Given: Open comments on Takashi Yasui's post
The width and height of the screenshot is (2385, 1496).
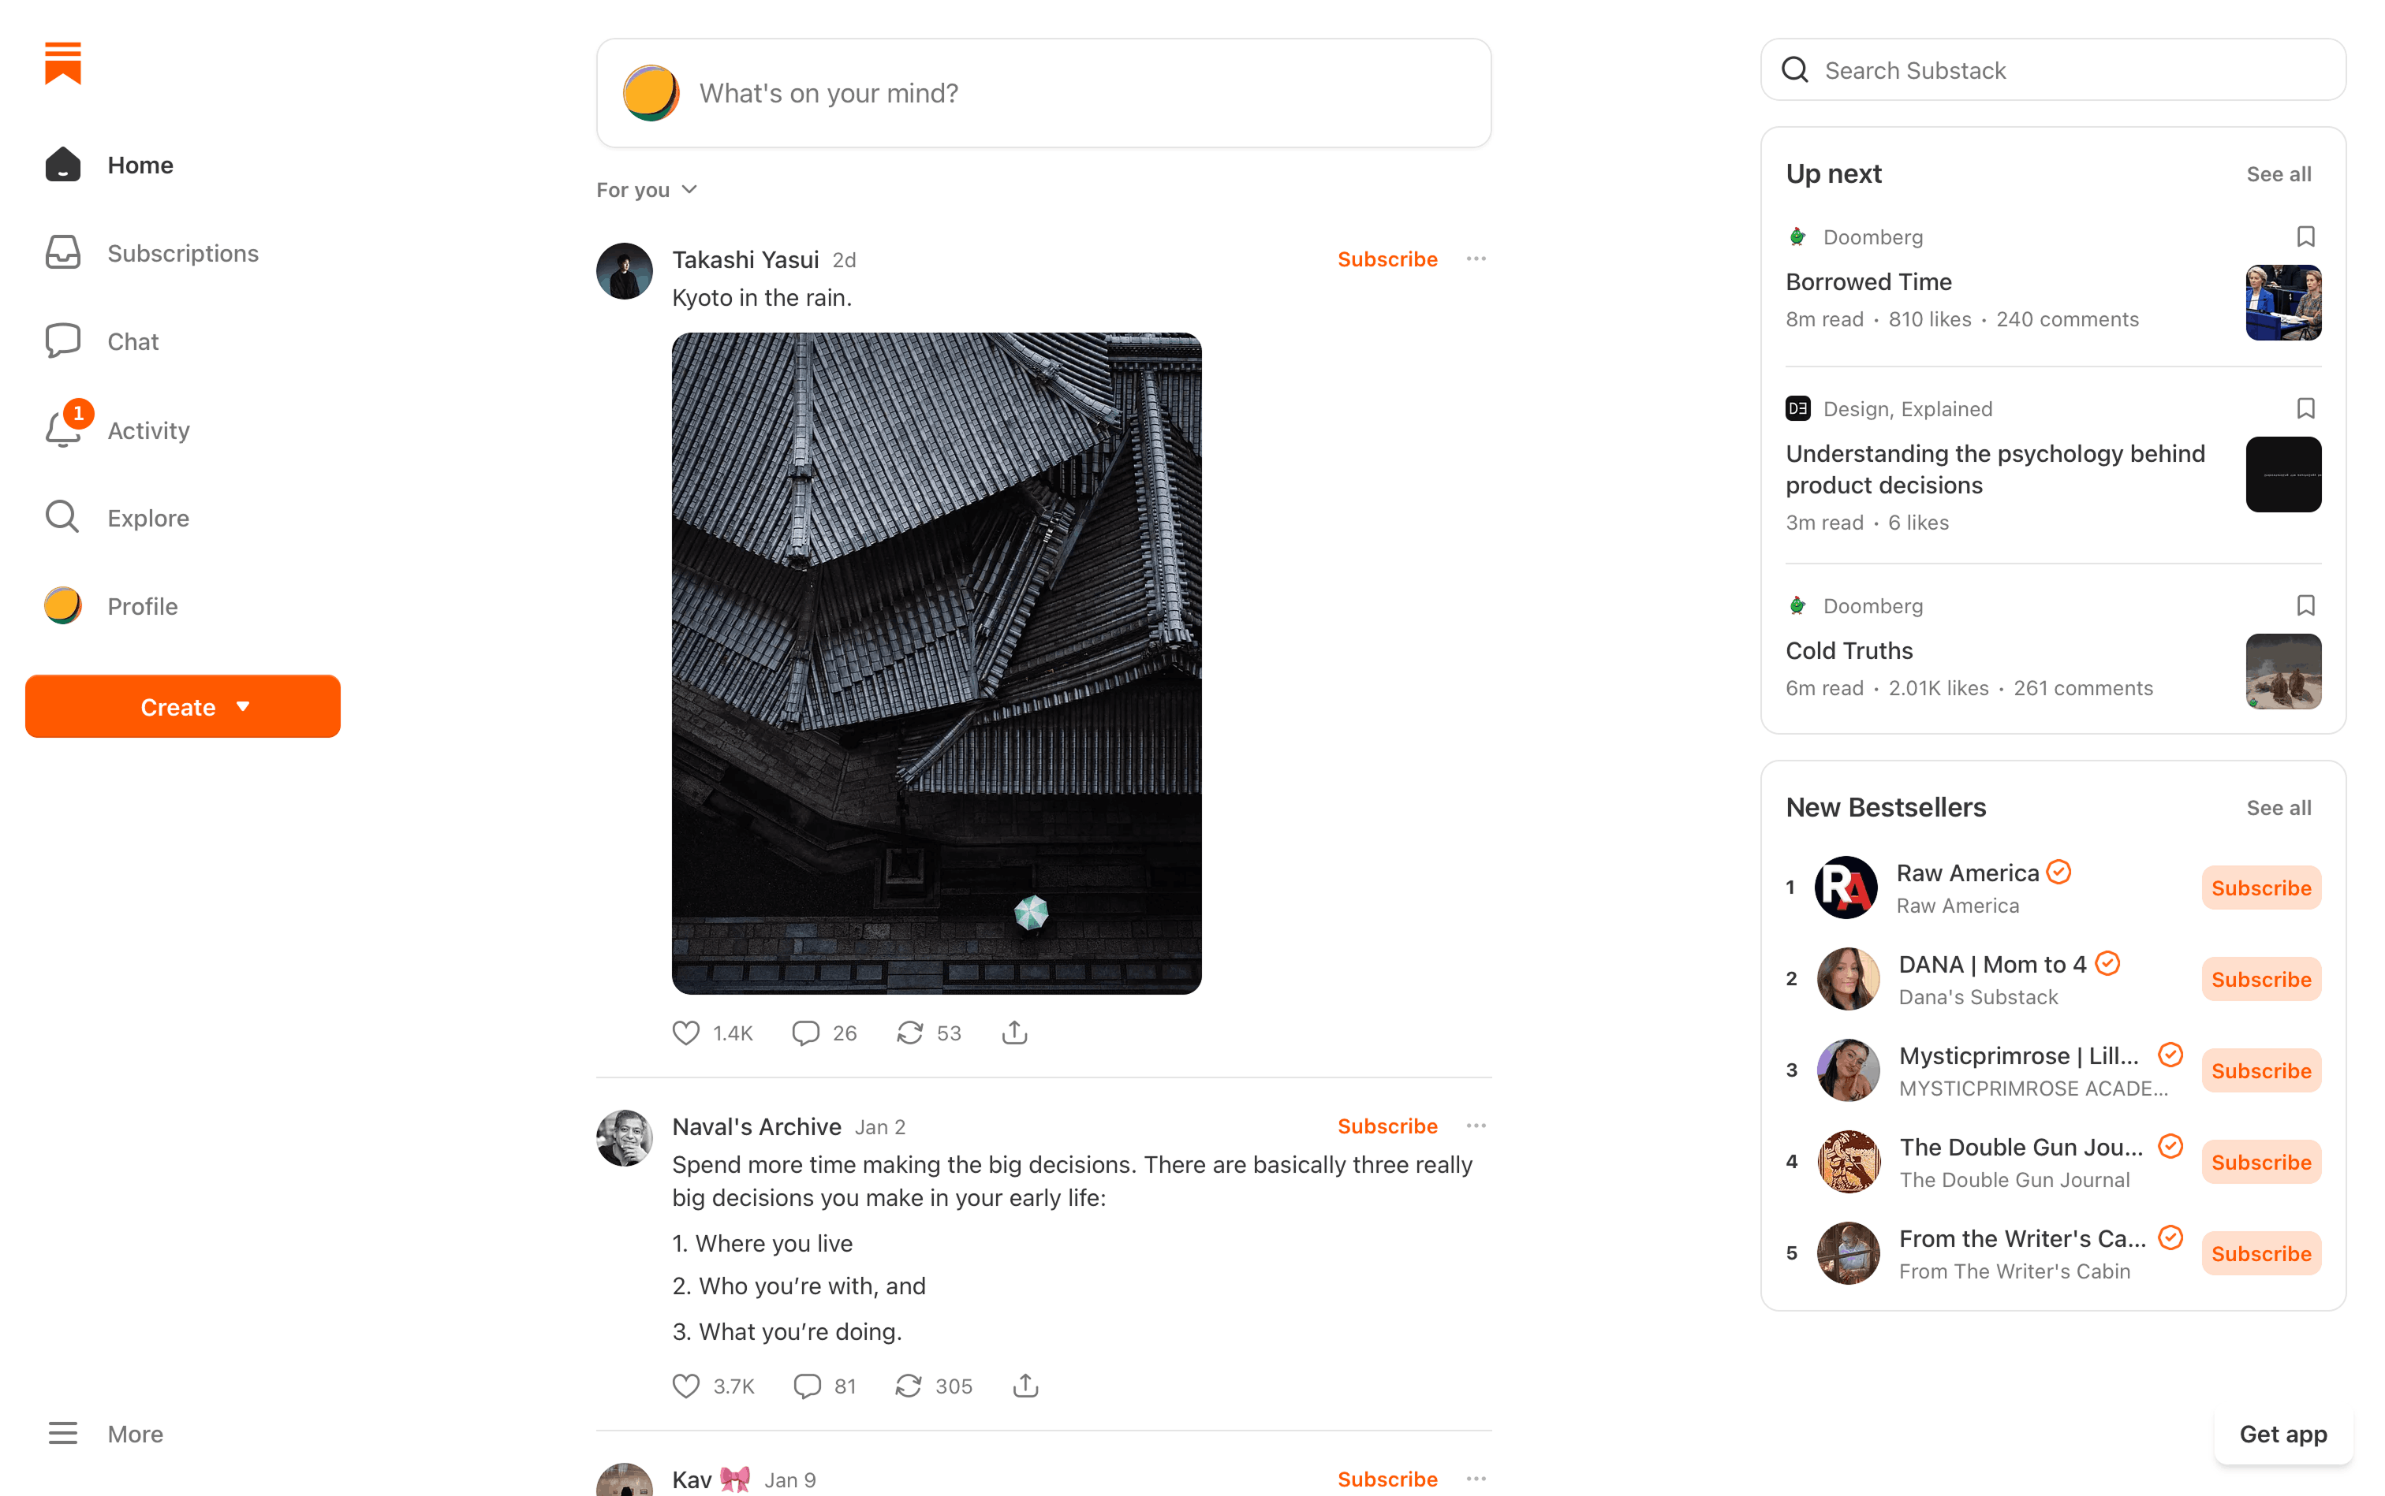Looking at the screenshot, I should coord(806,1033).
